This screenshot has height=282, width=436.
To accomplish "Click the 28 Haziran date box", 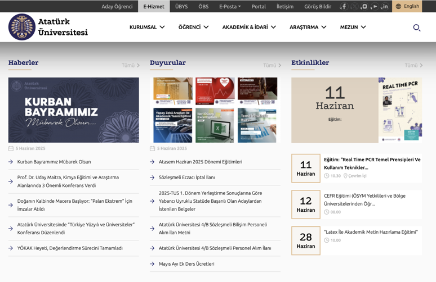I will 306,240.
